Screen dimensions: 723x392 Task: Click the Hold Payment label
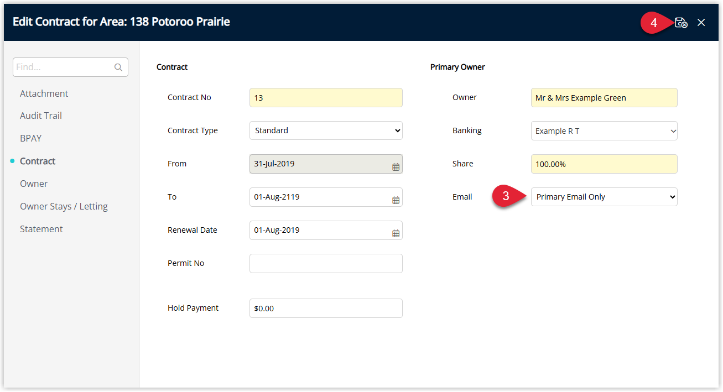[x=193, y=308]
